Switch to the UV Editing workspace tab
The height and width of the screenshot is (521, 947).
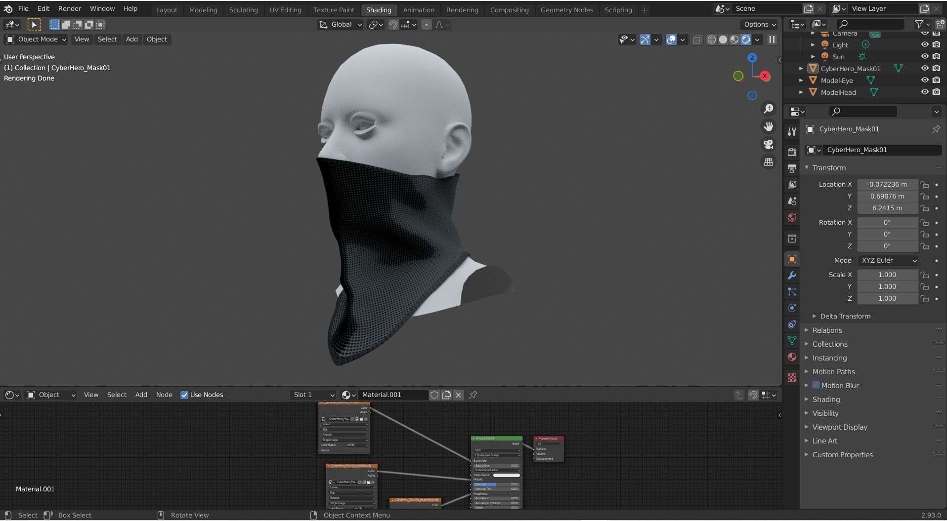tap(285, 10)
